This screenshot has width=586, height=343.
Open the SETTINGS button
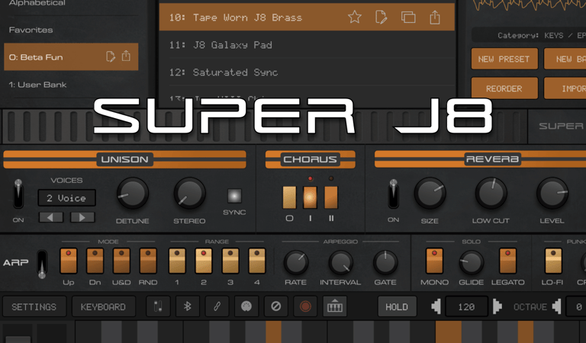click(x=34, y=306)
